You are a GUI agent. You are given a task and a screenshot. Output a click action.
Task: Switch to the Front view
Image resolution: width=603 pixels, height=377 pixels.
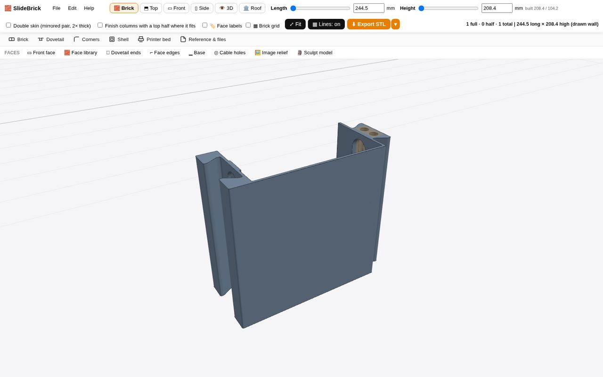click(177, 8)
